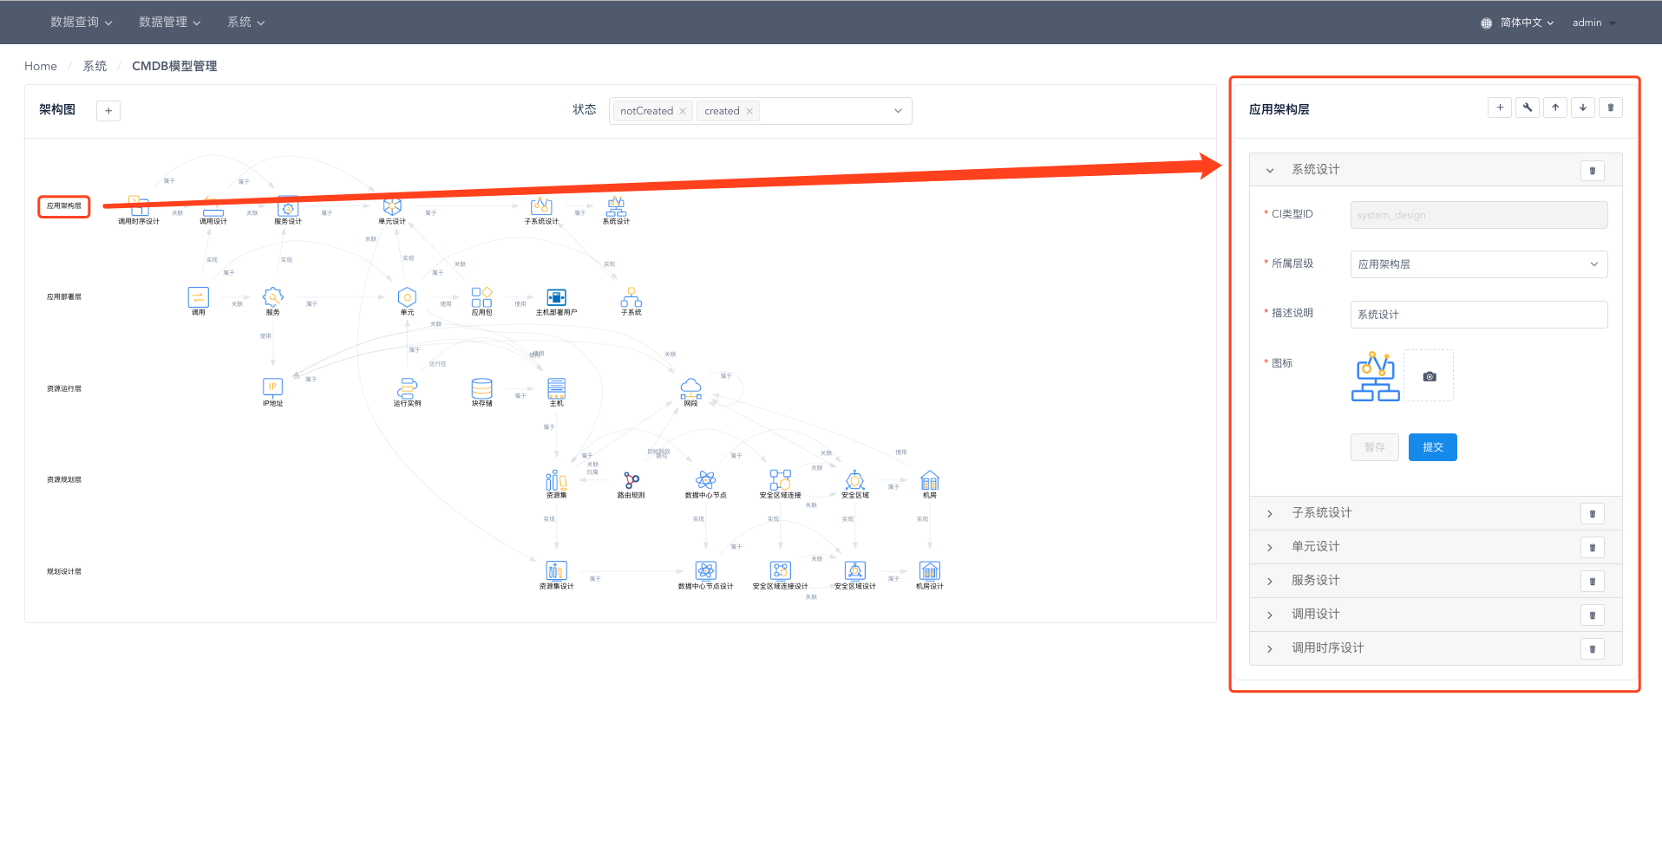Image resolution: width=1662 pixels, height=846 pixels.
Task: Click the trash icon on the 调用设计 row
Action: [1593, 615]
